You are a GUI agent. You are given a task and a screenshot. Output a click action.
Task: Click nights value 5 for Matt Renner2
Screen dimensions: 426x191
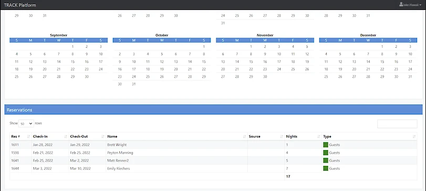pyautogui.click(x=287, y=161)
